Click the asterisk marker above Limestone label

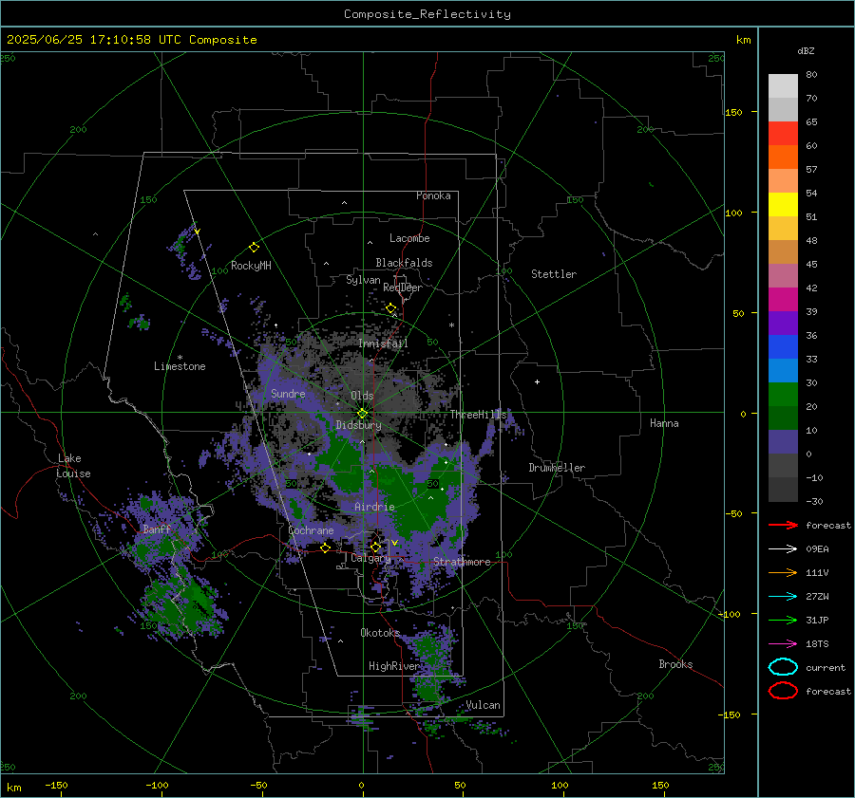tap(180, 358)
